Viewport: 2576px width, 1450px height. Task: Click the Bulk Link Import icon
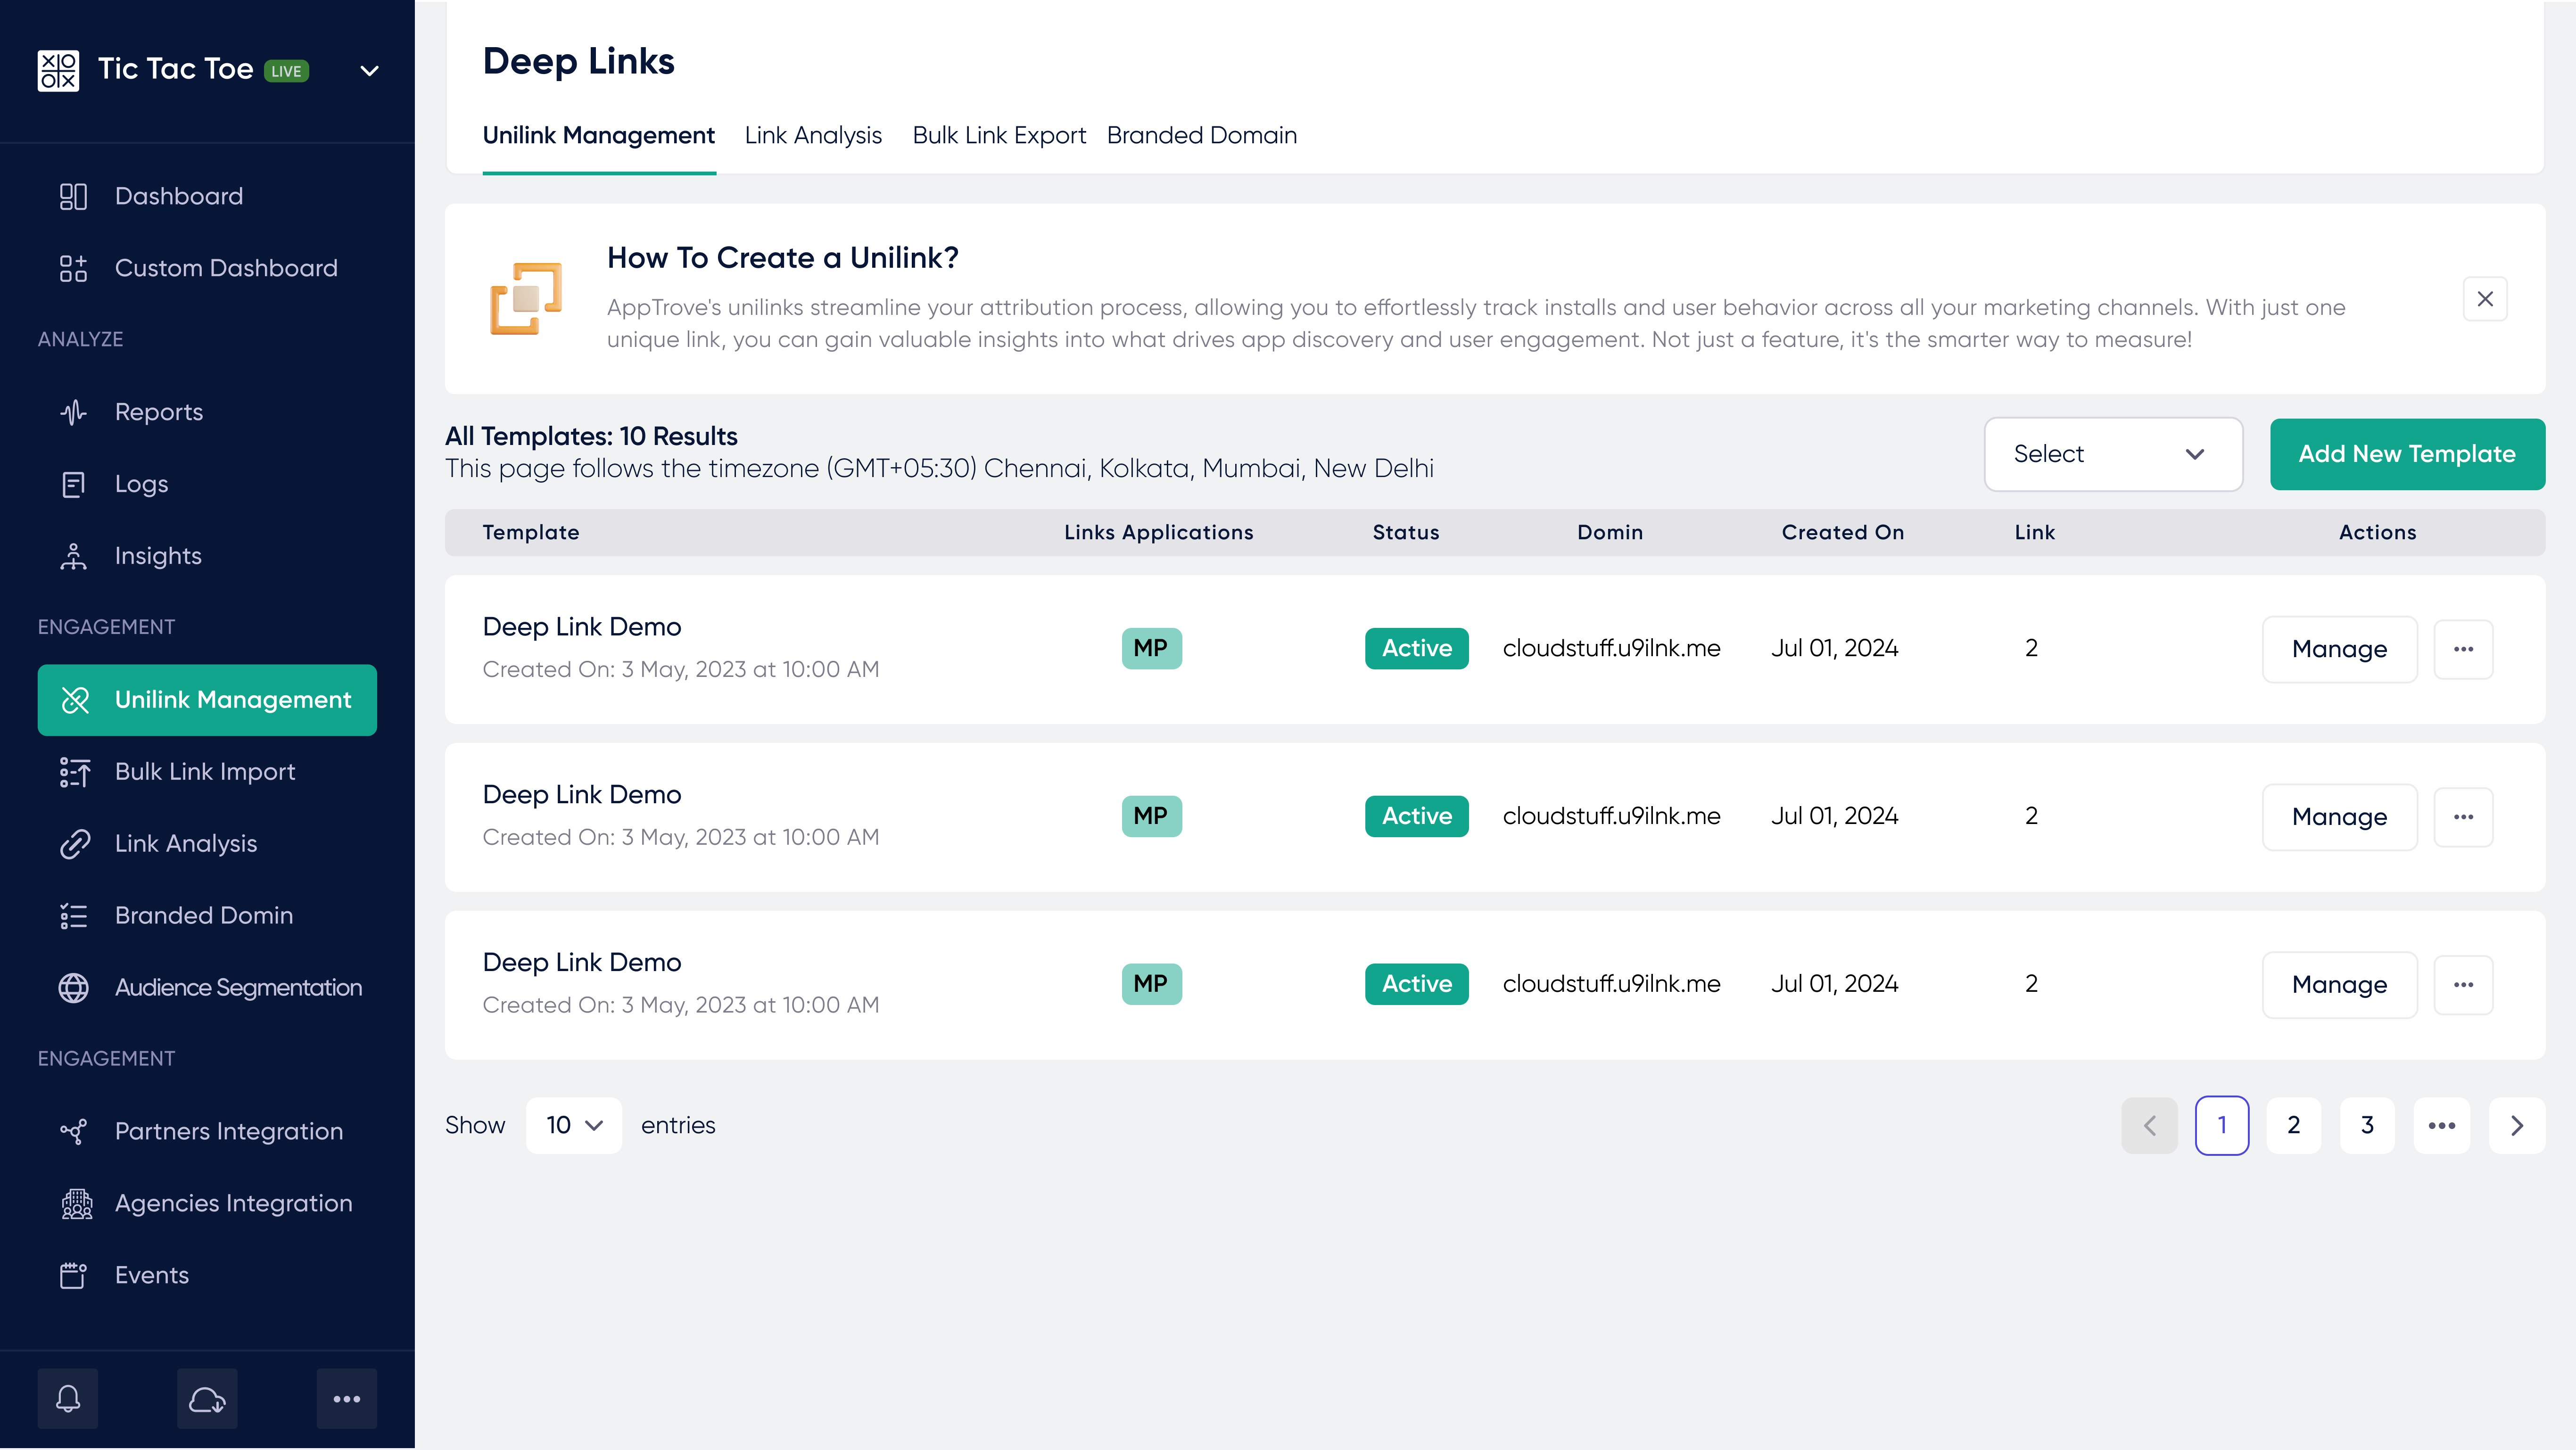75,772
